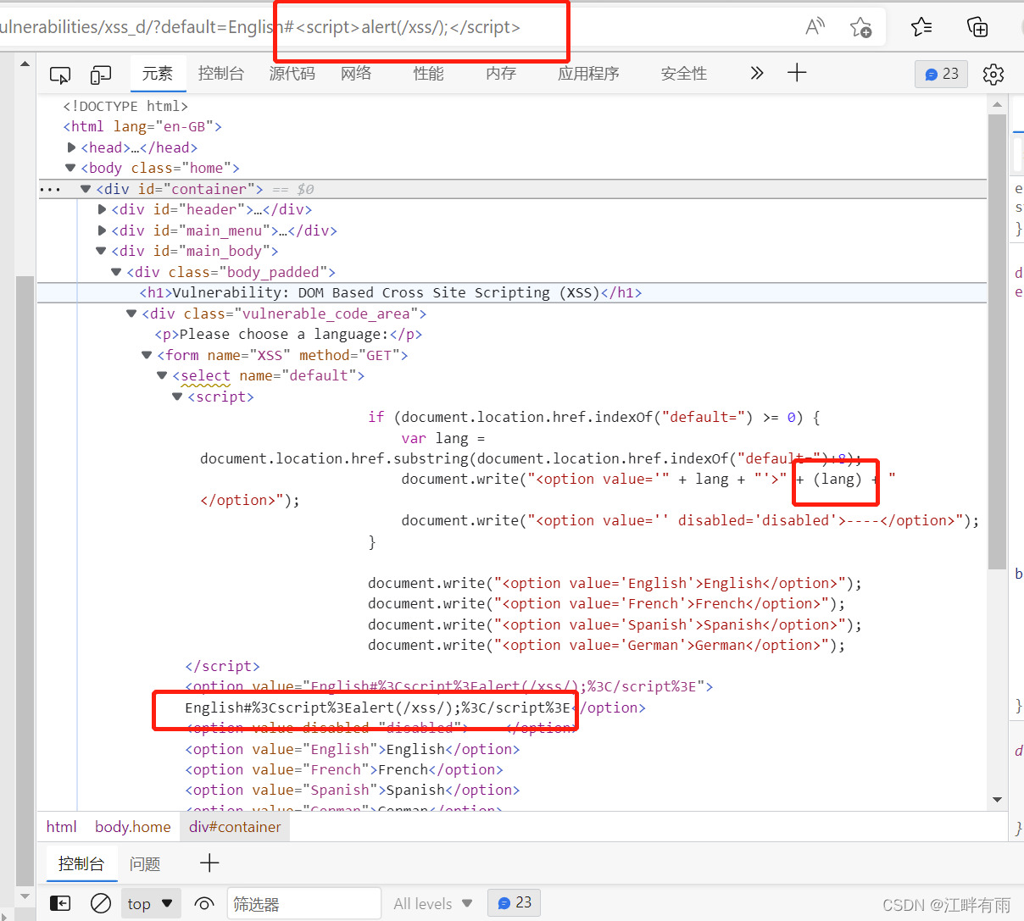Collapse the body class="home" node
Image resolution: width=1024 pixels, height=921 pixels.
tap(71, 168)
